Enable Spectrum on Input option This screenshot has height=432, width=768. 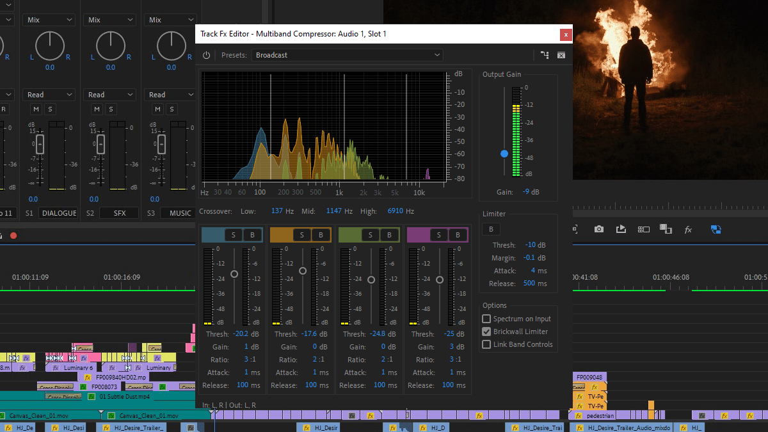pos(486,318)
